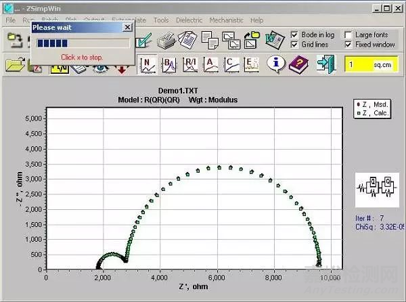This screenshot has width=406, height=302.
Task: Select the capacitance plot icon
Action: click(x=231, y=64)
